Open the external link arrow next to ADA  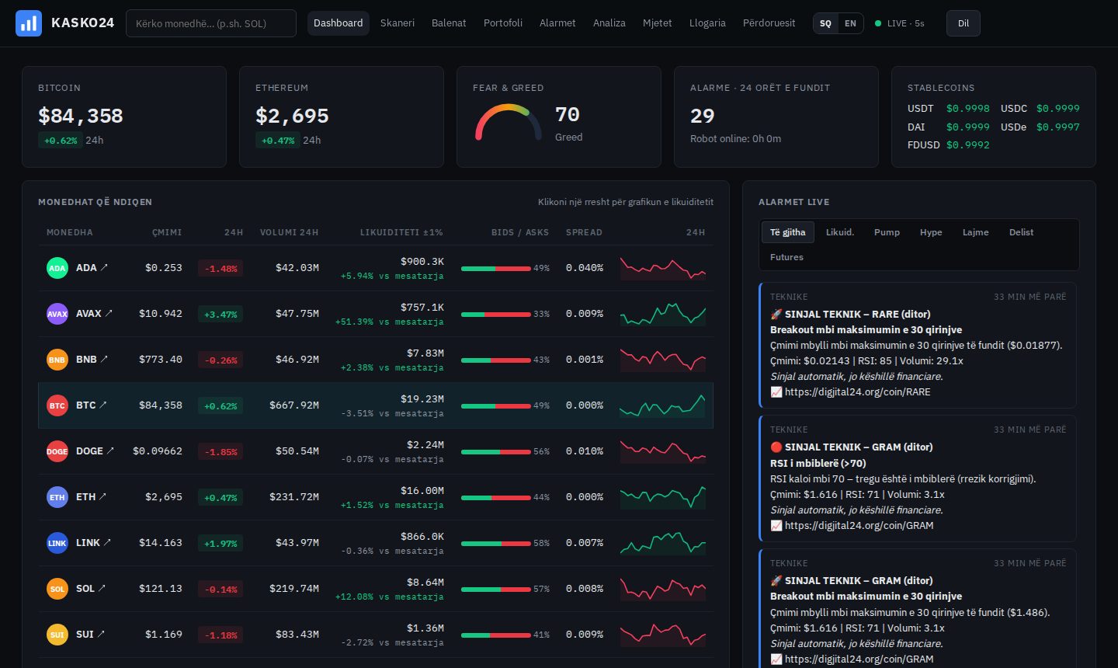pos(105,267)
